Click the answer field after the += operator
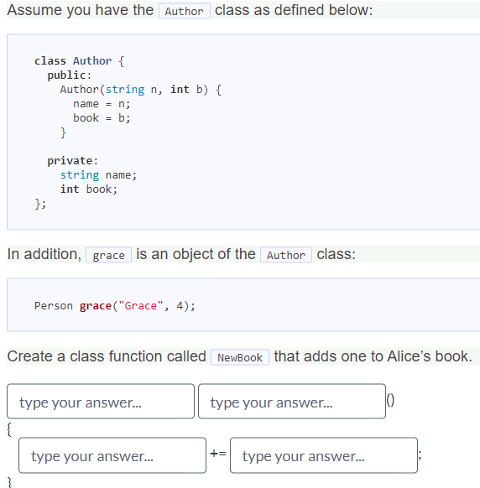Viewport: 480px width, 488px height. (324, 455)
